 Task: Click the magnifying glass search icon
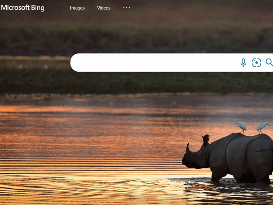269,63
